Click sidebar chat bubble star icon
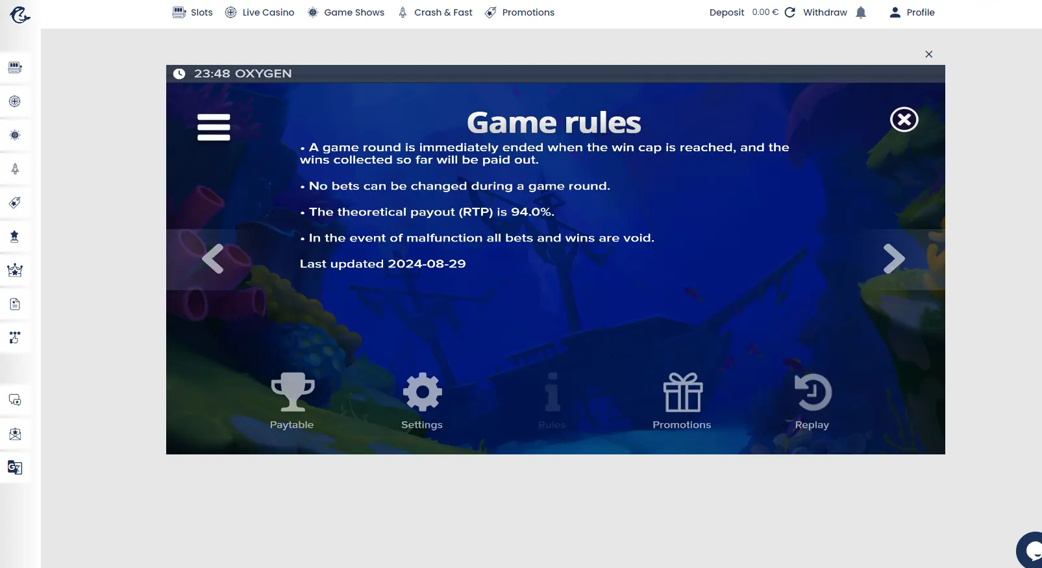 pos(15,400)
